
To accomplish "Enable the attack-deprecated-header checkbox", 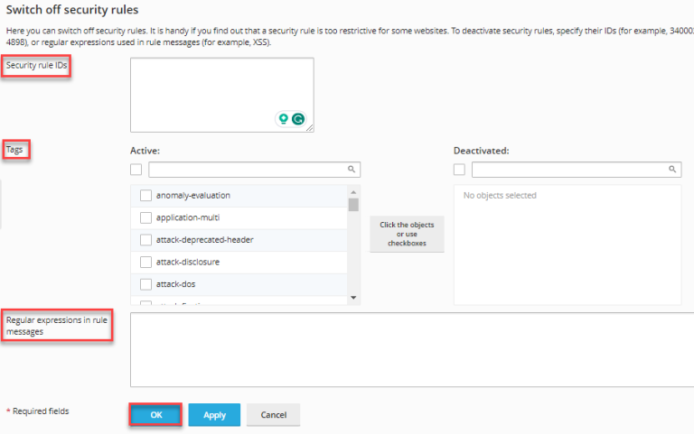I will click(145, 240).
